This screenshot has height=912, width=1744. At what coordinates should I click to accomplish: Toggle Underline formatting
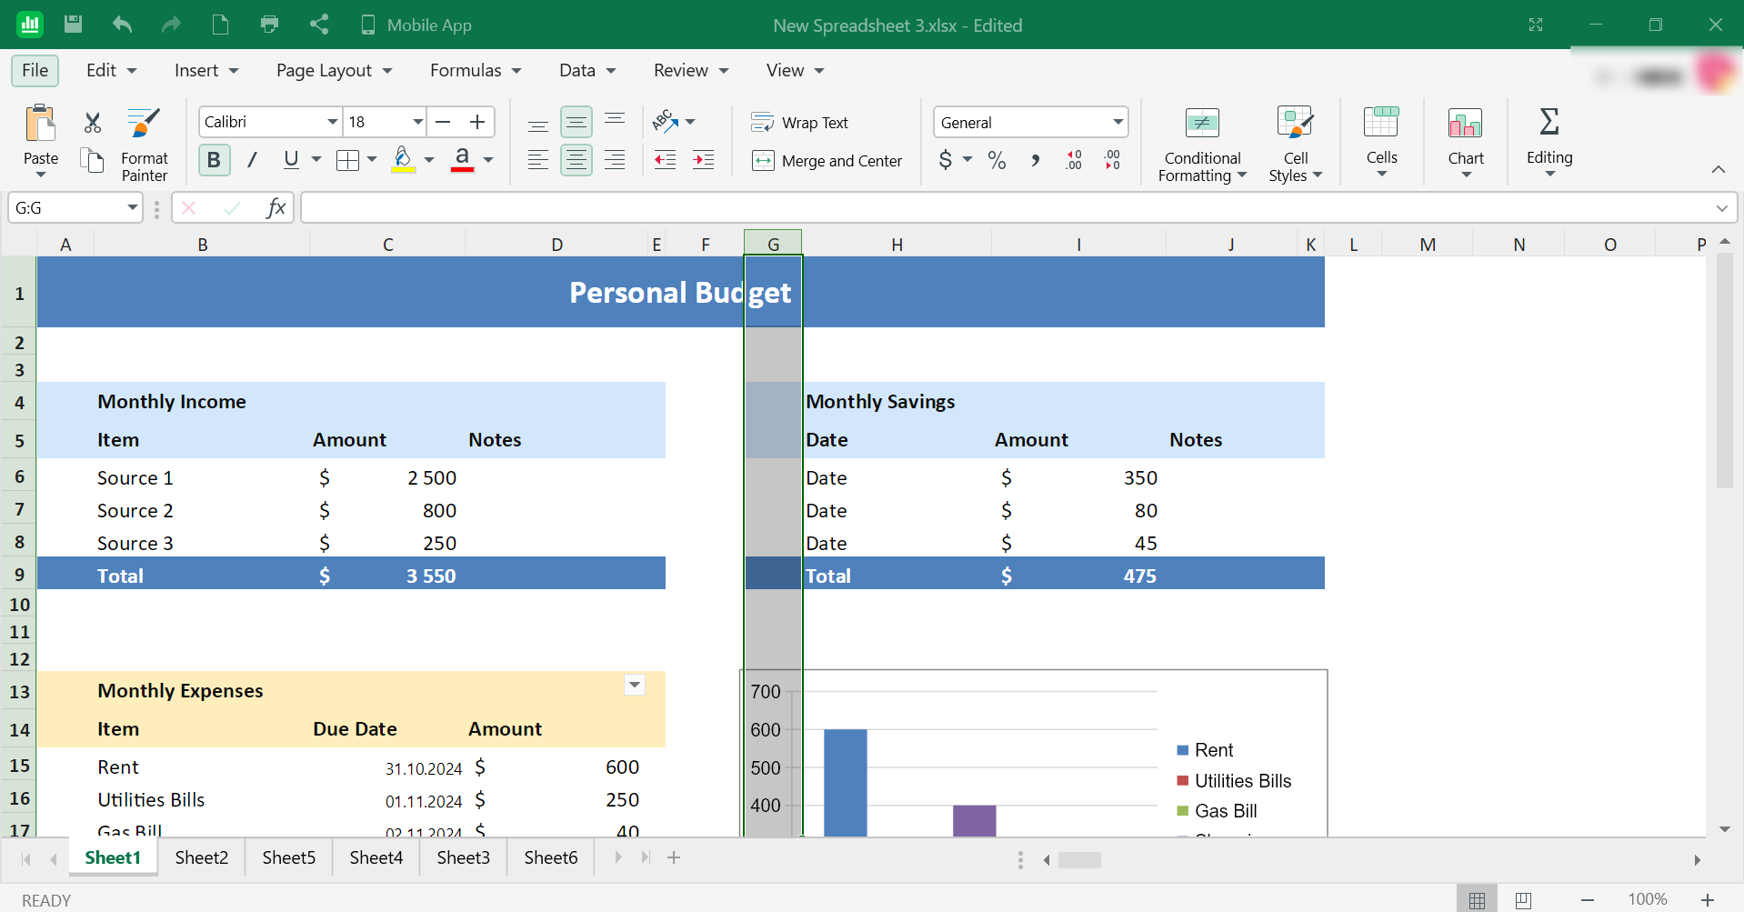(x=291, y=160)
